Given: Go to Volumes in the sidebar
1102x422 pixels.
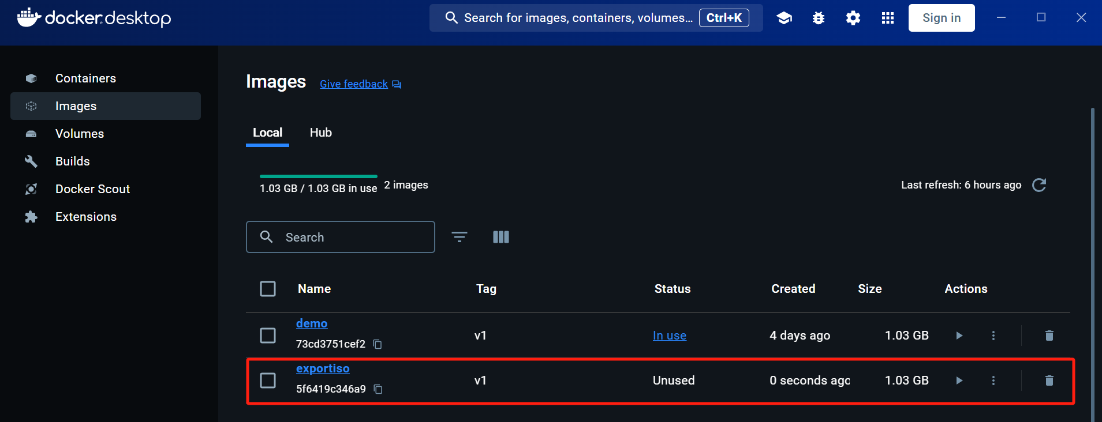Looking at the screenshot, I should [106, 134].
